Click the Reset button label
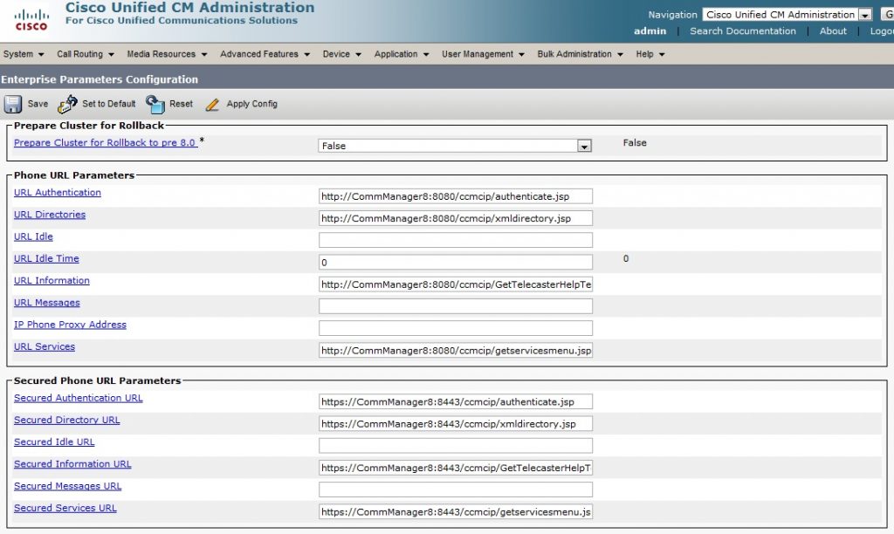Viewport: 894px width, 534px height. click(x=182, y=104)
